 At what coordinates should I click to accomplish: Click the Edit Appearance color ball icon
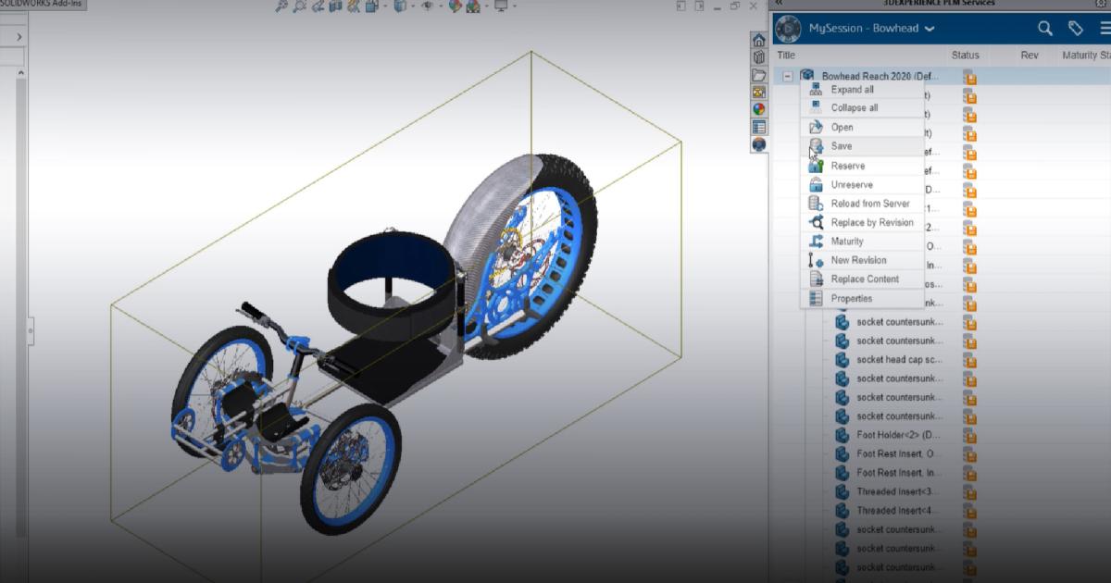tap(456, 6)
